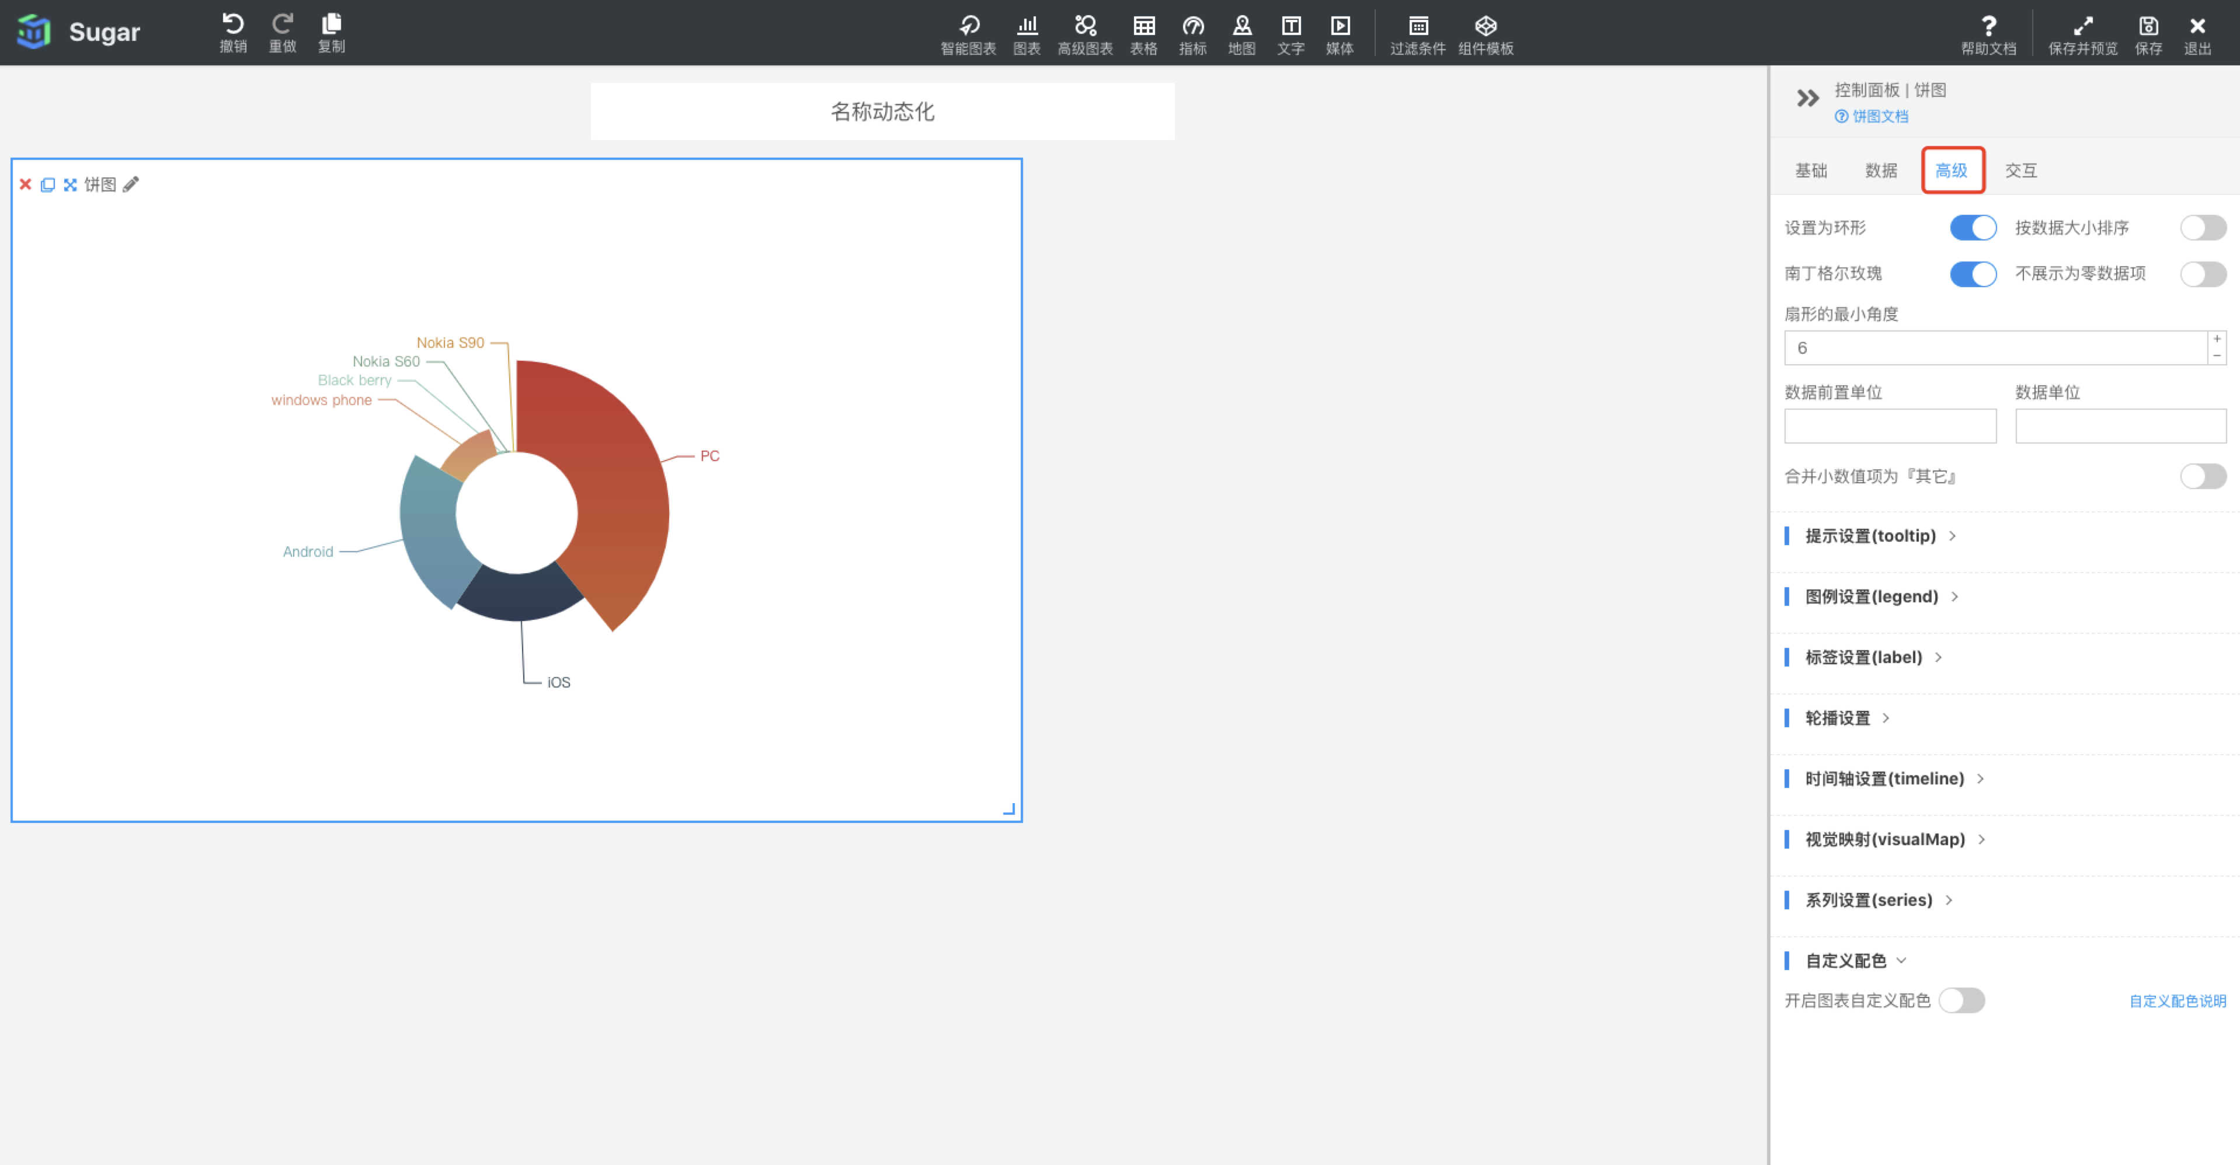This screenshot has height=1165, width=2240.
Task: Click the Nokia S90 label
Action: tap(450, 343)
